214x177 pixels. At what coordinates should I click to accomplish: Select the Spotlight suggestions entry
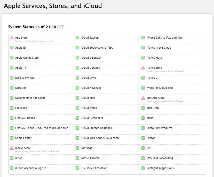[x=160, y=168]
